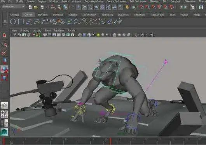Activate the Rotate tool sphere icon

point(4,69)
